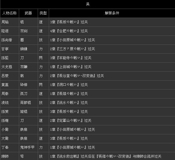Image resolution: width=175 pixels, height=160 pixels.
Task: Click the 吴 table title header
Action: (x=88, y=4)
